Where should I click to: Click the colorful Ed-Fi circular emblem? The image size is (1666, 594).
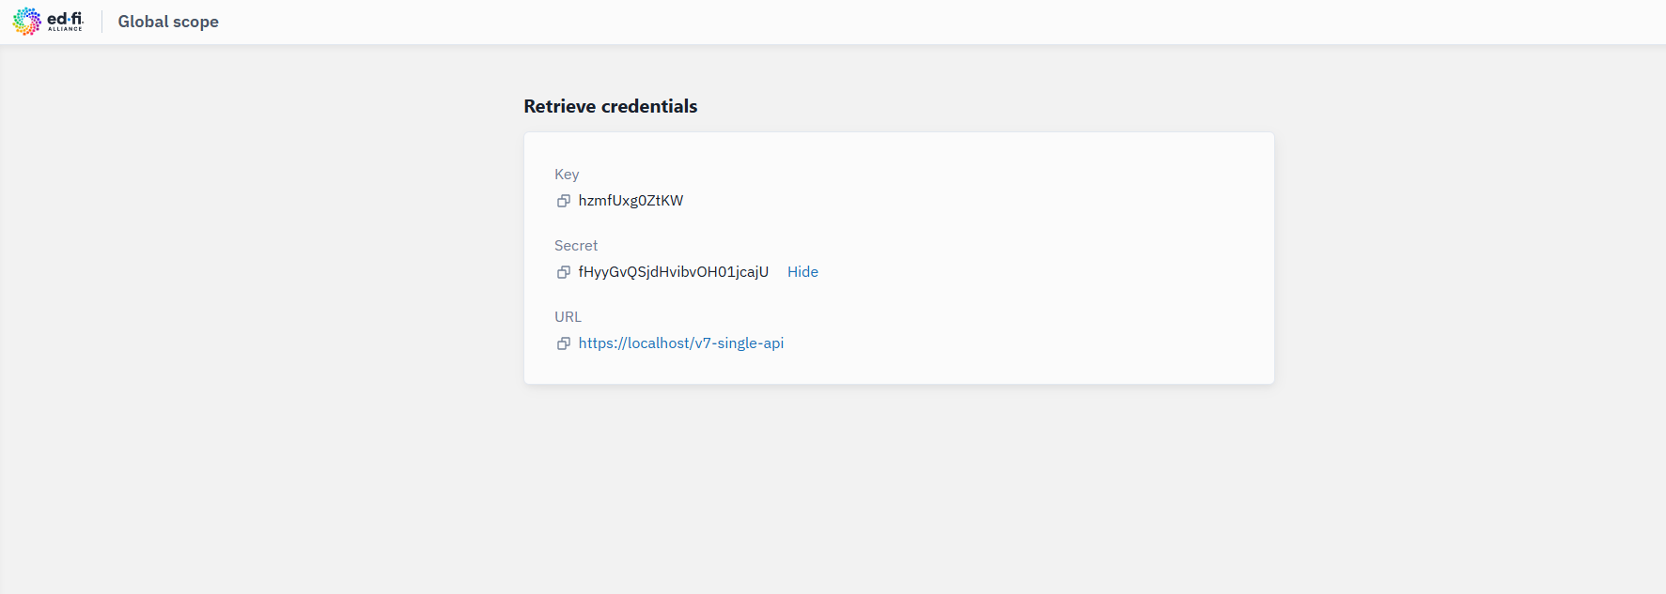tap(25, 21)
